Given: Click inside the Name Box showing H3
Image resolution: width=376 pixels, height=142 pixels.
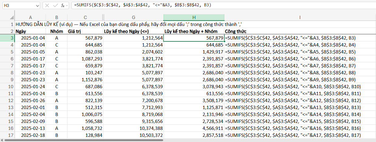Looking at the screenshot, I should click(x=18, y=5).
